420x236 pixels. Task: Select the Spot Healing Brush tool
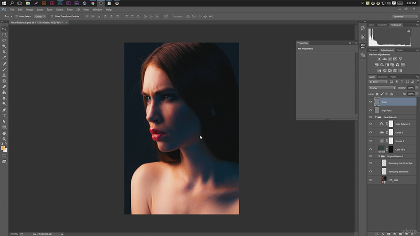click(x=4, y=64)
